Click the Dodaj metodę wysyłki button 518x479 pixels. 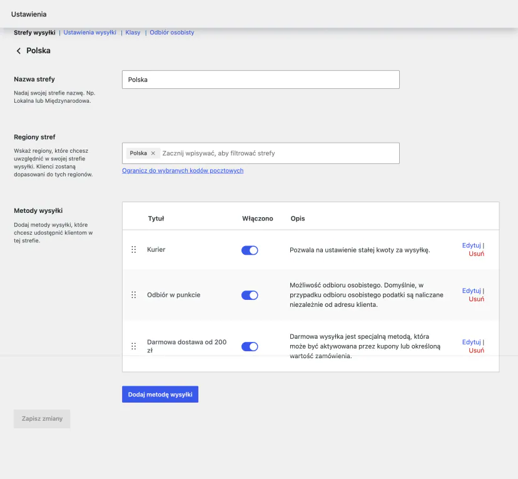pos(160,394)
